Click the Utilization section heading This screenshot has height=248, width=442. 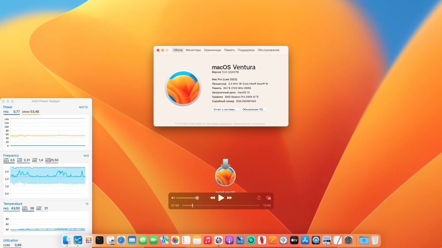click(x=11, y=241)
